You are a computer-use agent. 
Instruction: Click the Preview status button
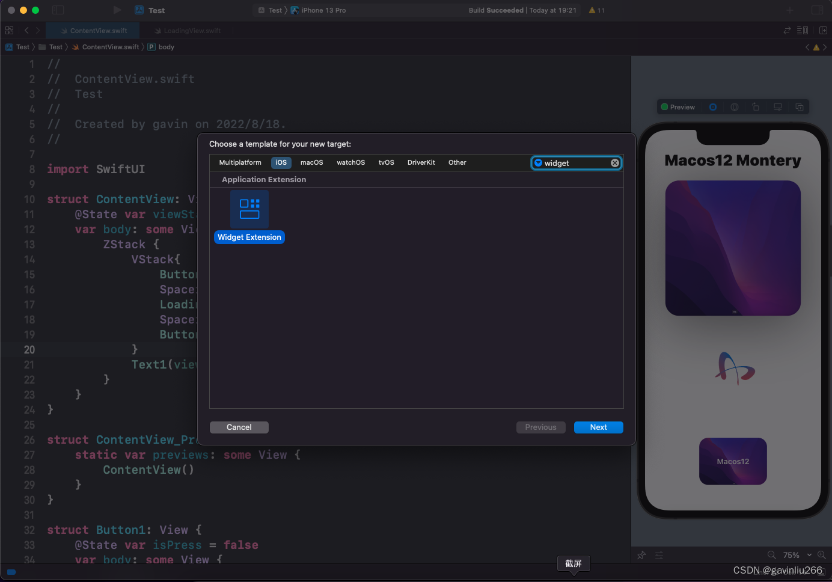pyautogui.click(x=678, y=107)
